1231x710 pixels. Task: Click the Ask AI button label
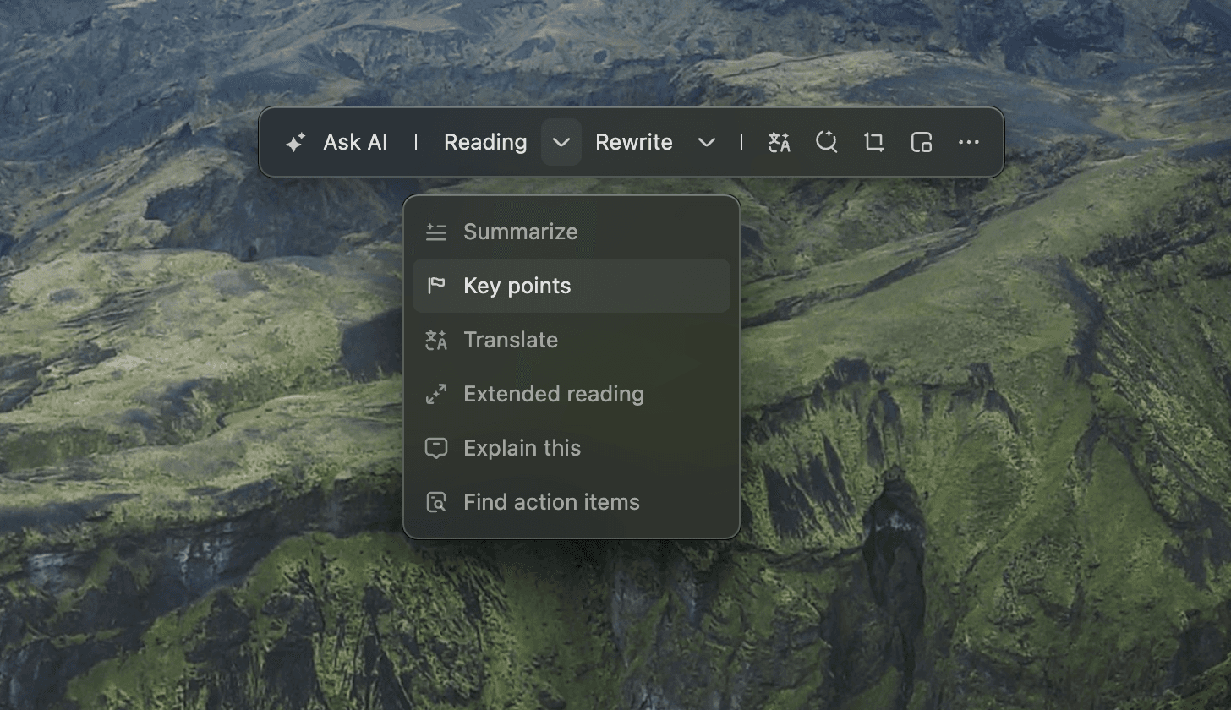click(x=355, y=143)
